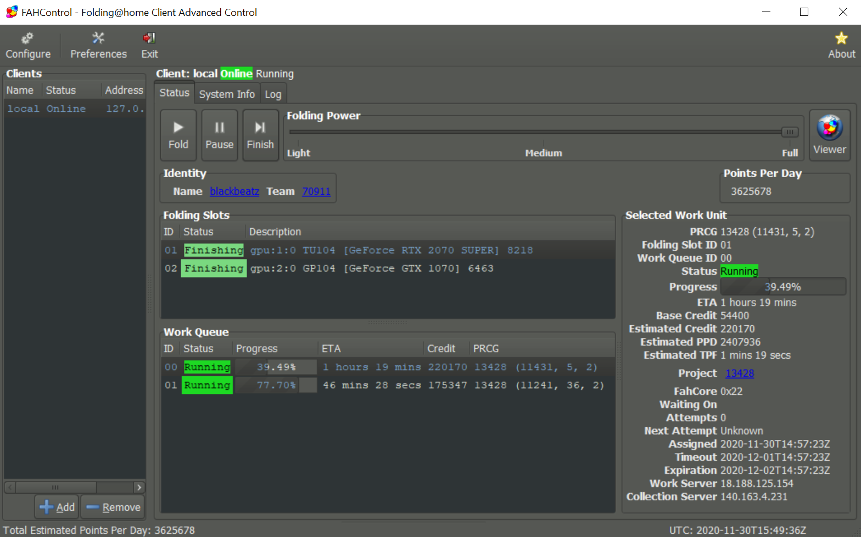Open the blackbeatz user name link
Viewport: 861px width, 537px height.
(234, 191)
